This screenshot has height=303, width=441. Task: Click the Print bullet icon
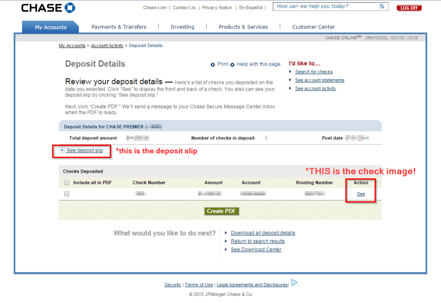pyautogui.click(x=212, y=64)
